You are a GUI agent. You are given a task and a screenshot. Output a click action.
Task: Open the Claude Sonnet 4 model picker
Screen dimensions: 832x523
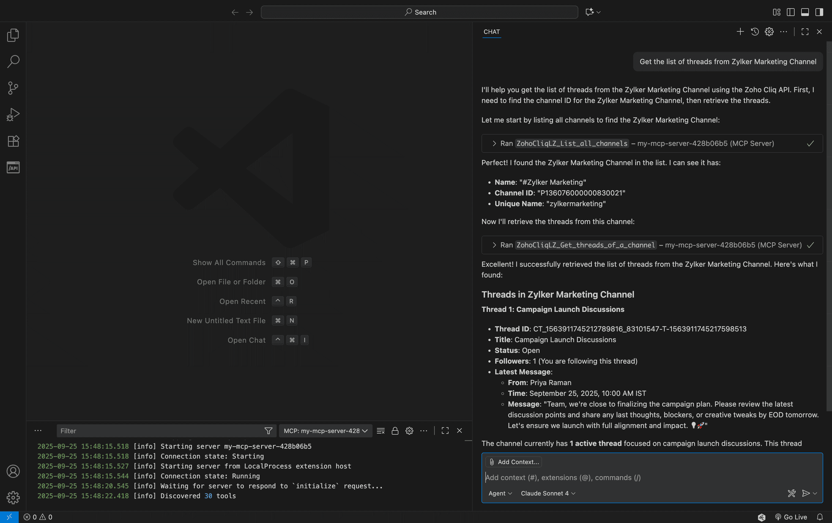point(548,493)
